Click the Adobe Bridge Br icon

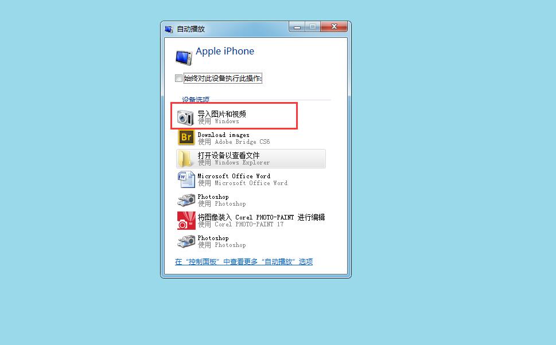click(x=186, y=138)
